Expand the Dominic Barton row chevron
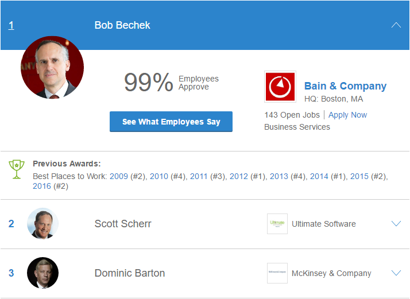 click(396, 273)
